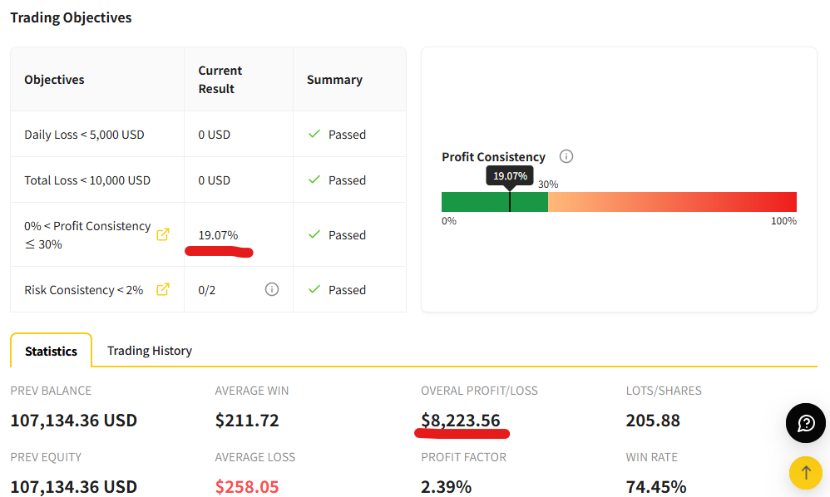The height and width of the screenshot is (497, 830).
Task: Click the 0% < Profit Consistency ≤ 30% label
Action: pyautogui.click(x=87, y=234)
